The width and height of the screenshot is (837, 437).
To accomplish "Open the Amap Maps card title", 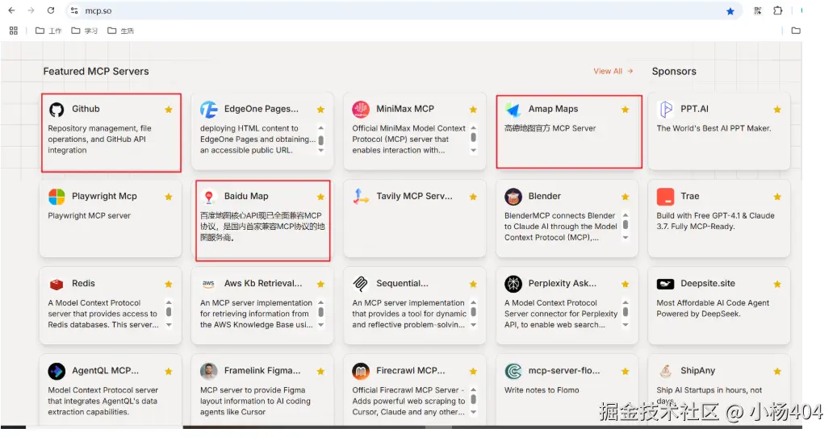I will (553, 109).
